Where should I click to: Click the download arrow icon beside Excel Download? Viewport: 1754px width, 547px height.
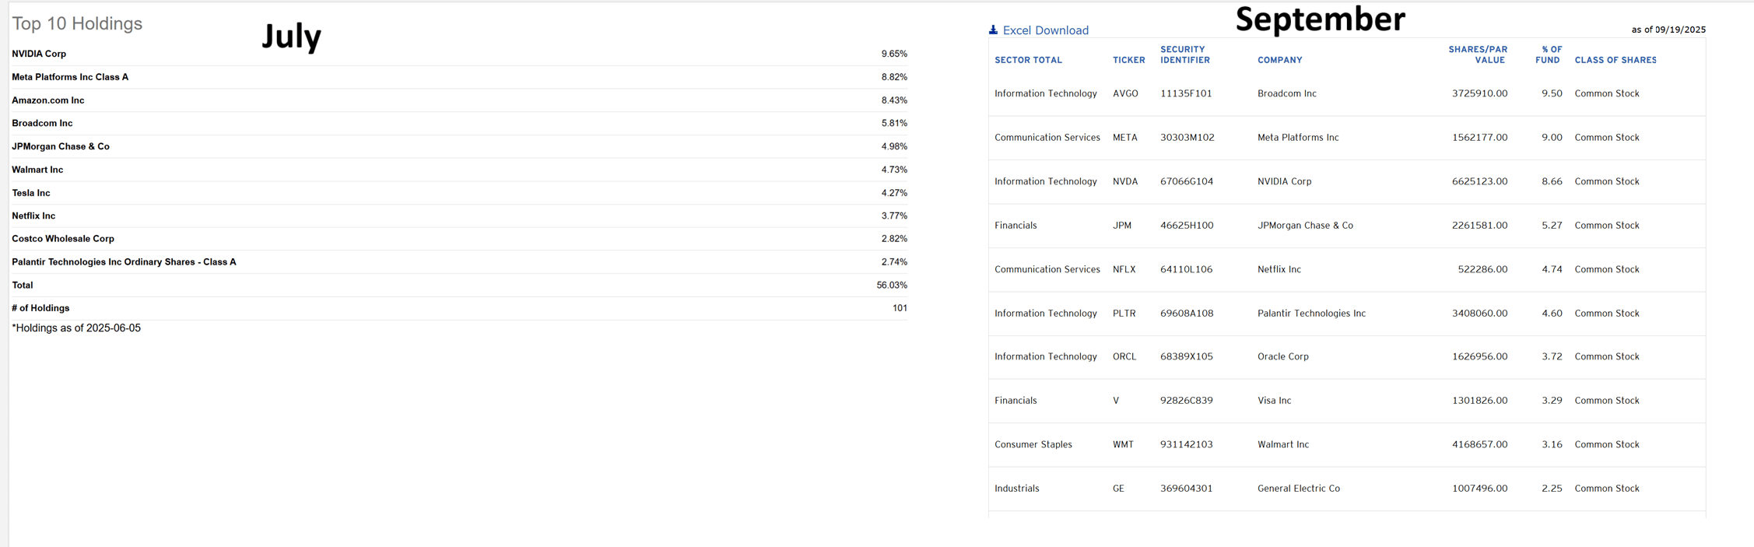[x=993, y=30]
